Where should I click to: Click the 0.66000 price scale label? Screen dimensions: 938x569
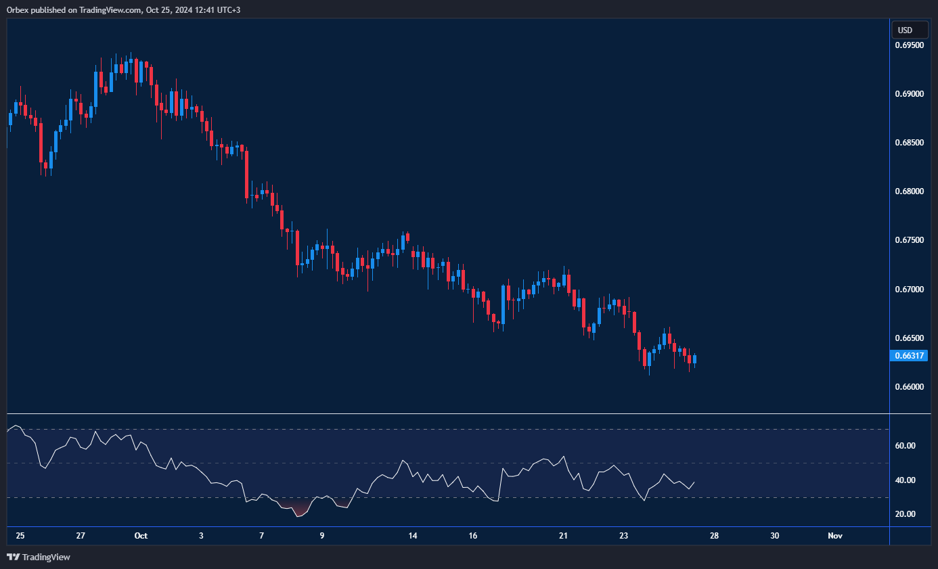click(909, 387)
